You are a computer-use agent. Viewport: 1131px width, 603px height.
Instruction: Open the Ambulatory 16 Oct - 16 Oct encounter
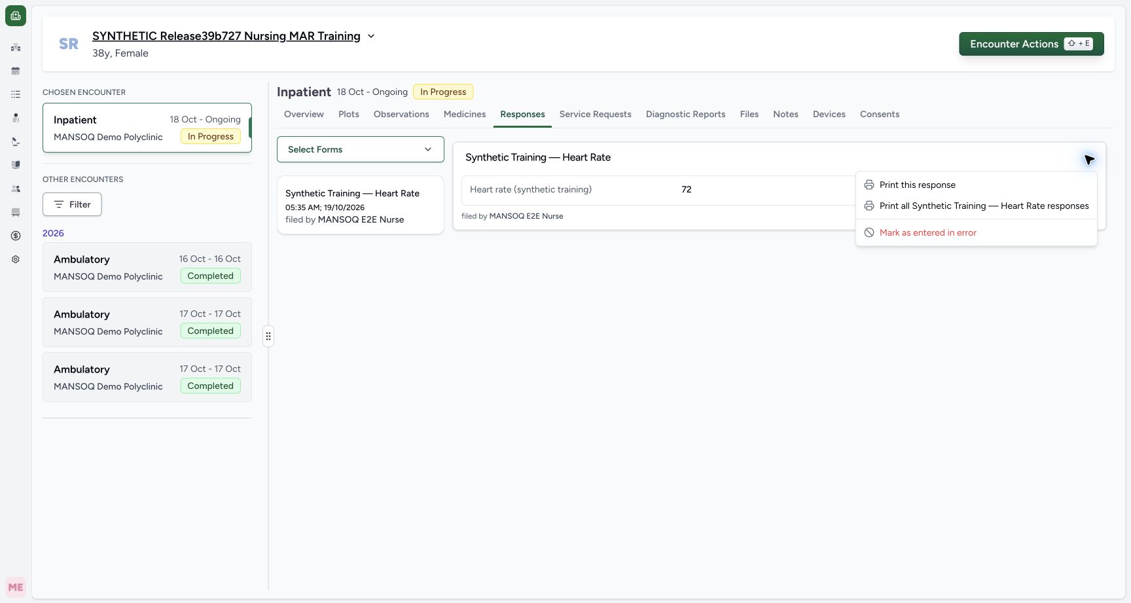click(x=147, y=267)
